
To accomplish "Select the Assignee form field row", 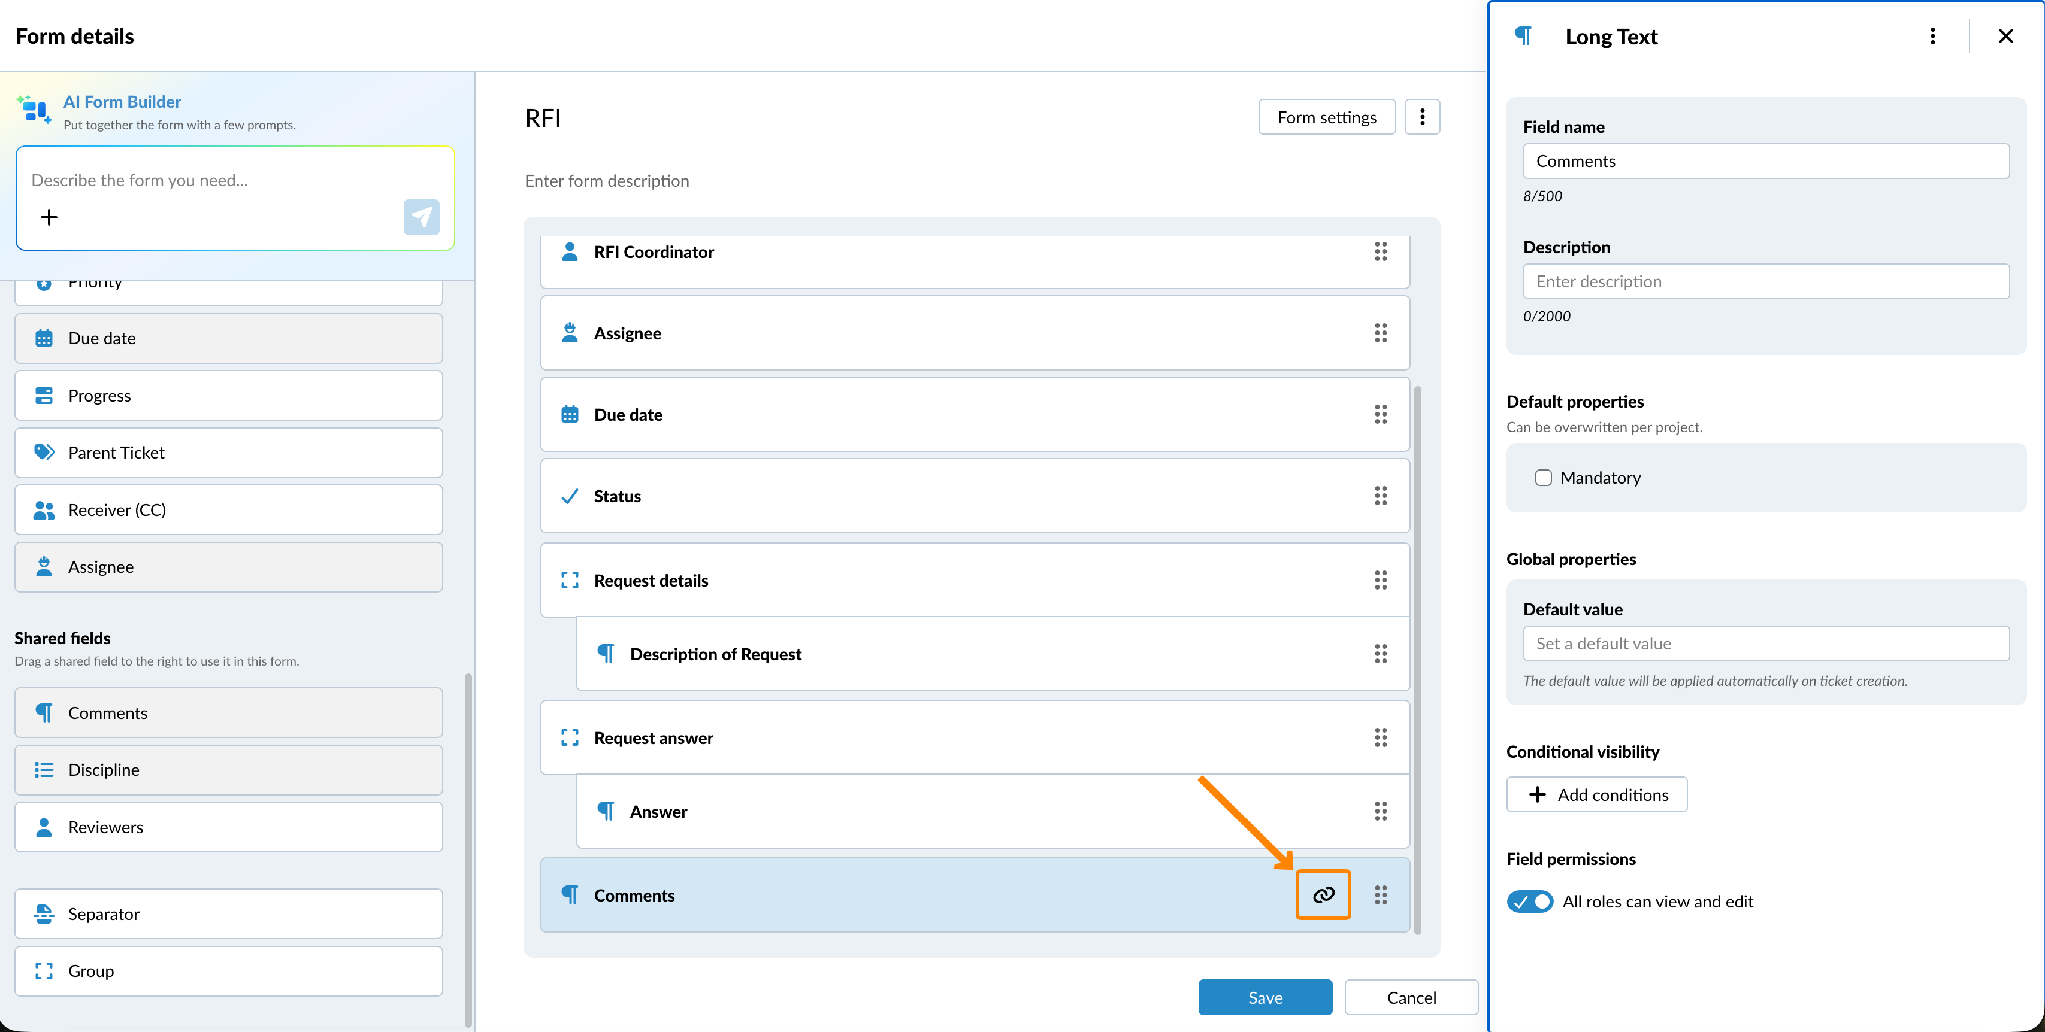I will (975, 333).
